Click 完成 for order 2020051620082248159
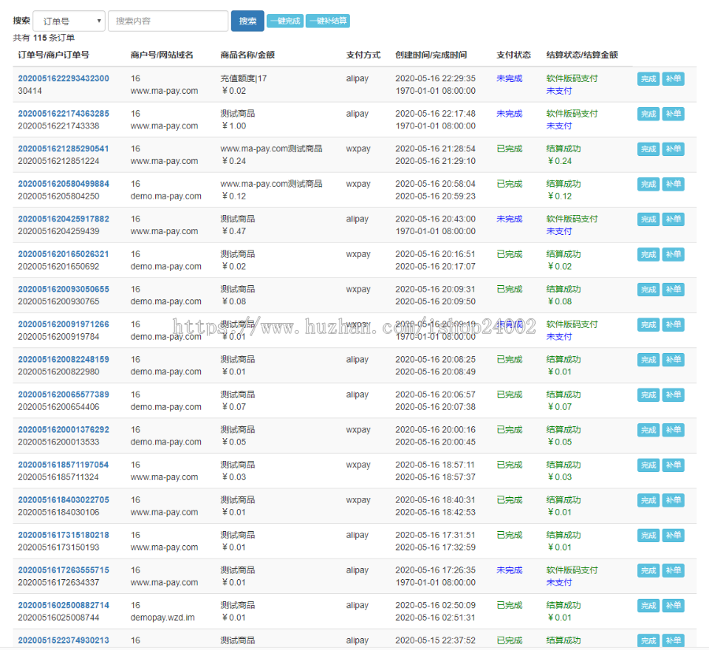 tap(648, 359)
